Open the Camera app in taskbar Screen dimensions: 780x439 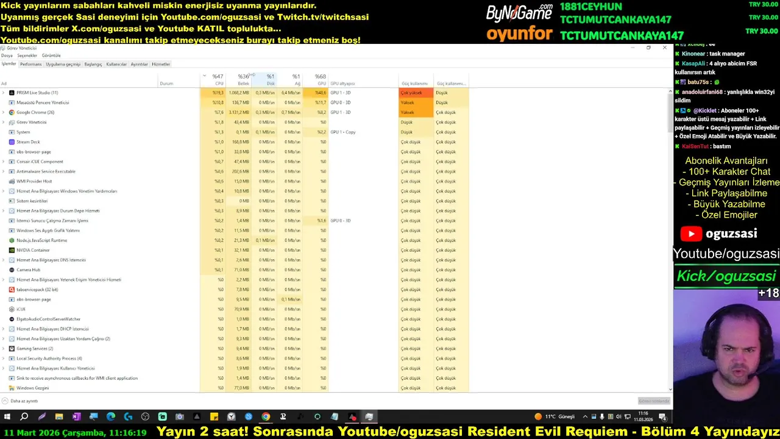click(x=180, y=417)
